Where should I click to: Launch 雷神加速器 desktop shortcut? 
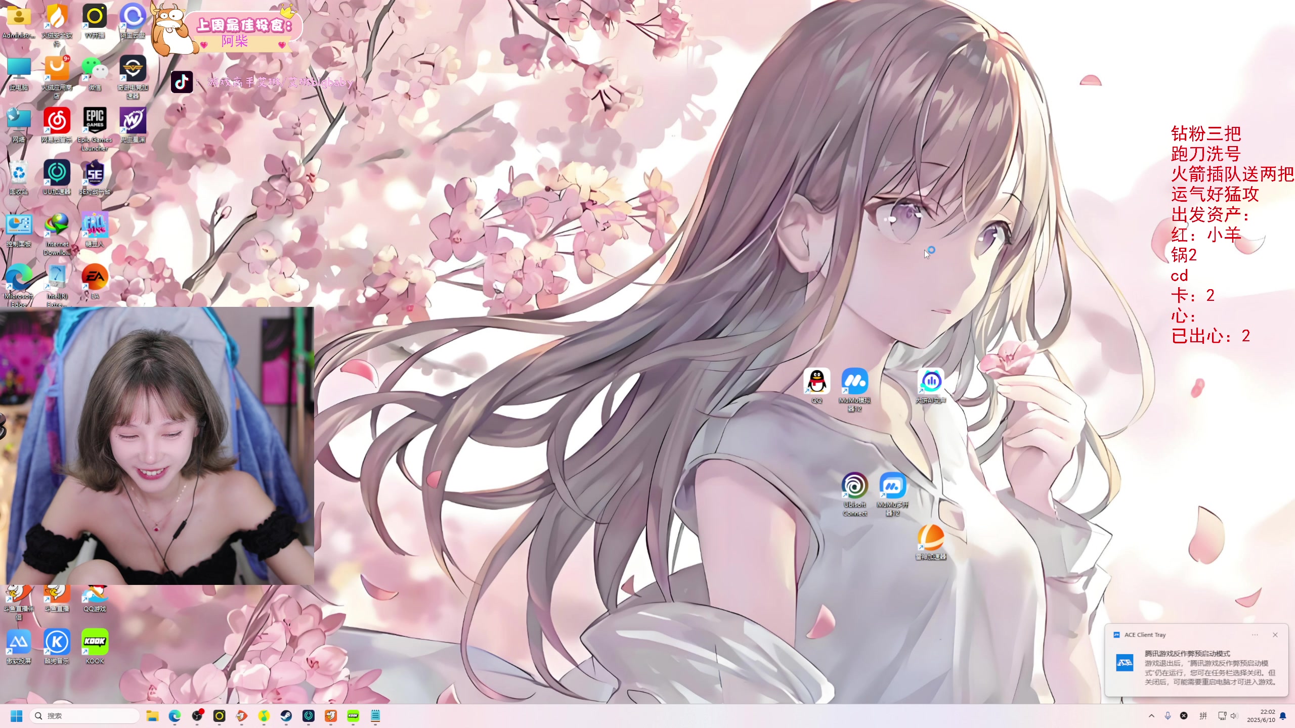[931, 542]
